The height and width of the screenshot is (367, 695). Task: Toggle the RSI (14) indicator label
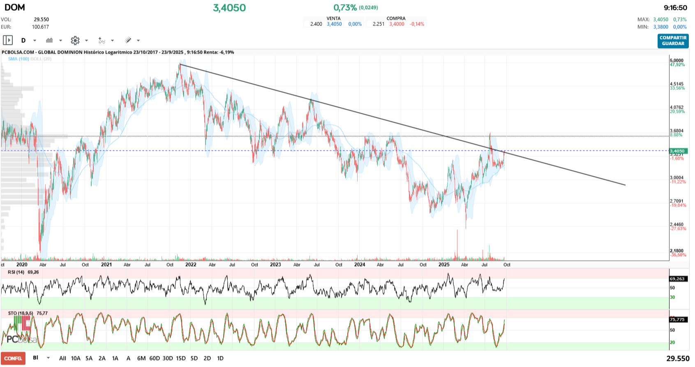[16, 272]
